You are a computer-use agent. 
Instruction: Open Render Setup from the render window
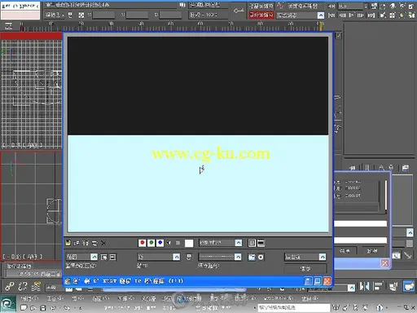pyautogui.click(x=252, y=257)
